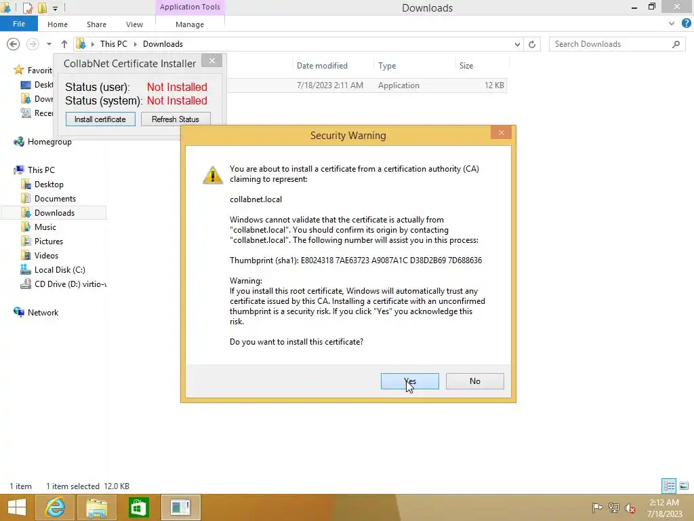Image resolution: width=694 pixels, height=521 pixels.
Task: Click Install certificate in CollabNet installer
Action: 100,119
